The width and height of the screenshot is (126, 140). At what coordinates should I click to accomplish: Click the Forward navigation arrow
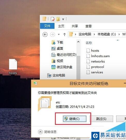[x=52, y=34]
